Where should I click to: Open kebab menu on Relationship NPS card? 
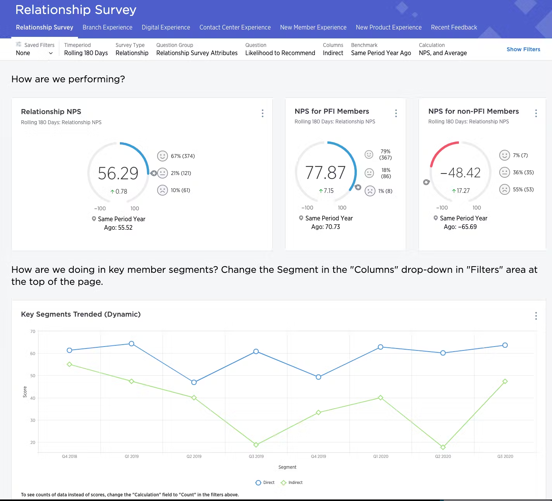pos(263,113)
